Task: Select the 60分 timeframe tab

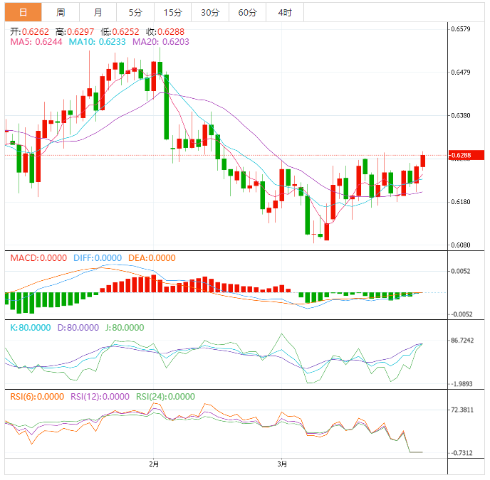Action: [x=247, y=13]
